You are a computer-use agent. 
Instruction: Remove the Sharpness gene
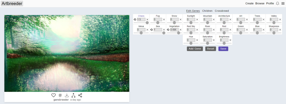click(280, 30)
